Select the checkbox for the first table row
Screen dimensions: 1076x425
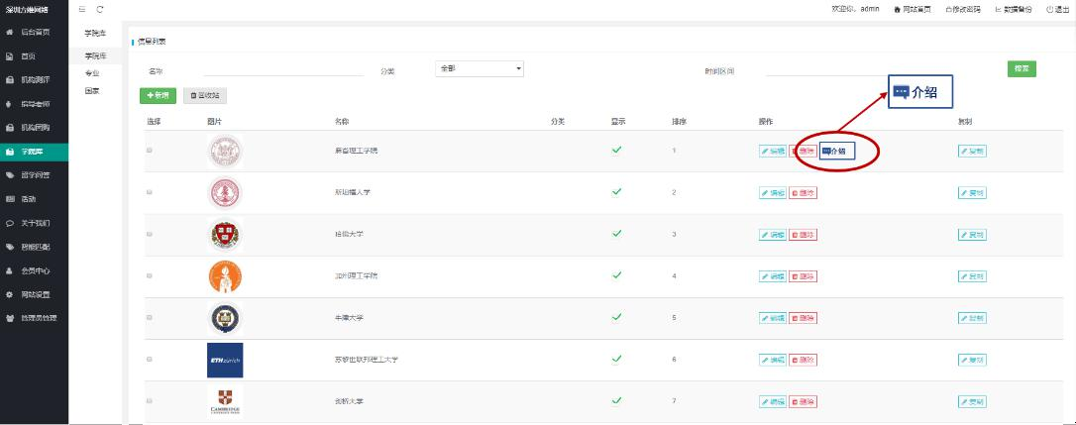pos(150,151)
